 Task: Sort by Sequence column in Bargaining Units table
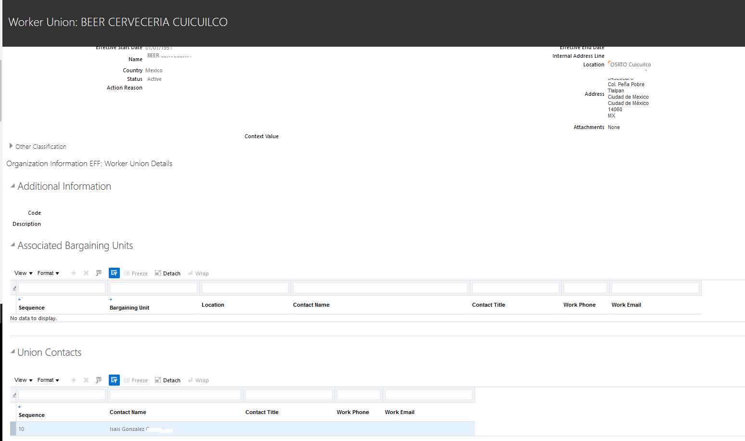(x=32, y=308)
